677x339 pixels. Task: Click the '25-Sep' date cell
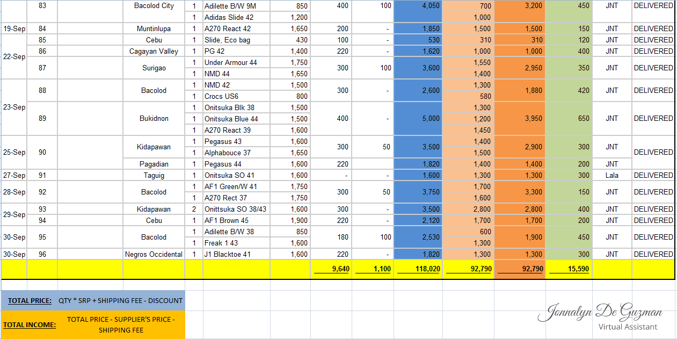tap(14, 153)
